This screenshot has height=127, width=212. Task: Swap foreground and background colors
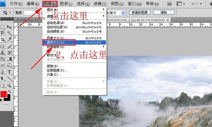10,92
